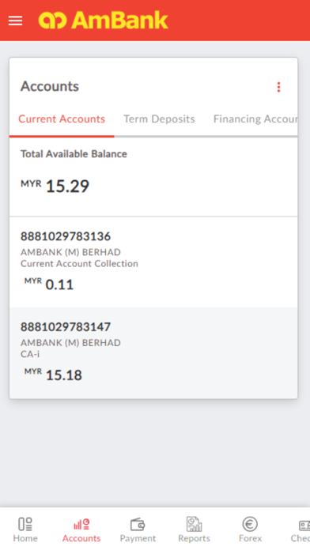Click the MYR 0.11 balance
Viewport: 310px width, 550px height.
(x=49, y=284)
